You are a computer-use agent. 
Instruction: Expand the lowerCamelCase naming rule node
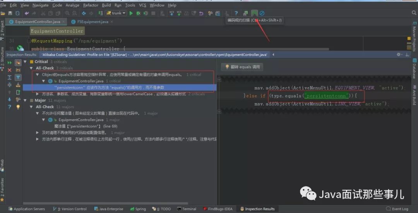point(37,94)
